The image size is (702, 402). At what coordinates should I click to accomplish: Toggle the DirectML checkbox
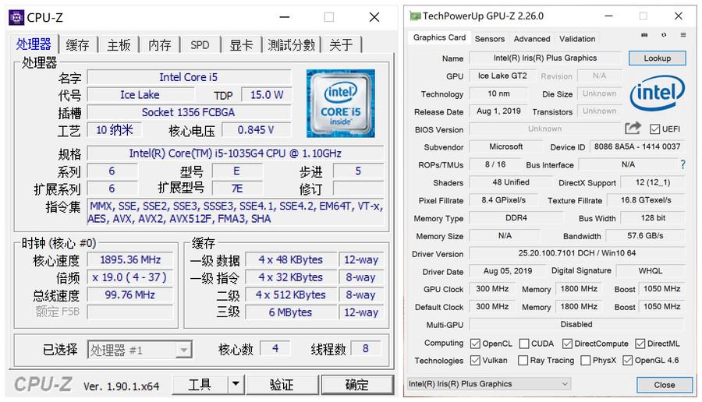(x=640, y=344)
